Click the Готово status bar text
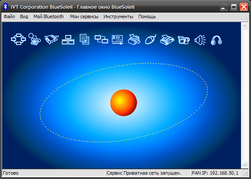This screenshot has width=251, height=179. click(x=11, y=173)
